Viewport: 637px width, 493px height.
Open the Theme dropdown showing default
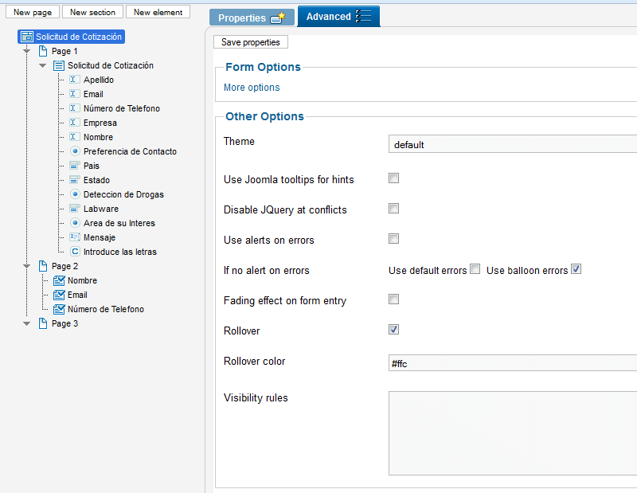pyautogui.click(x=513, y=144)
